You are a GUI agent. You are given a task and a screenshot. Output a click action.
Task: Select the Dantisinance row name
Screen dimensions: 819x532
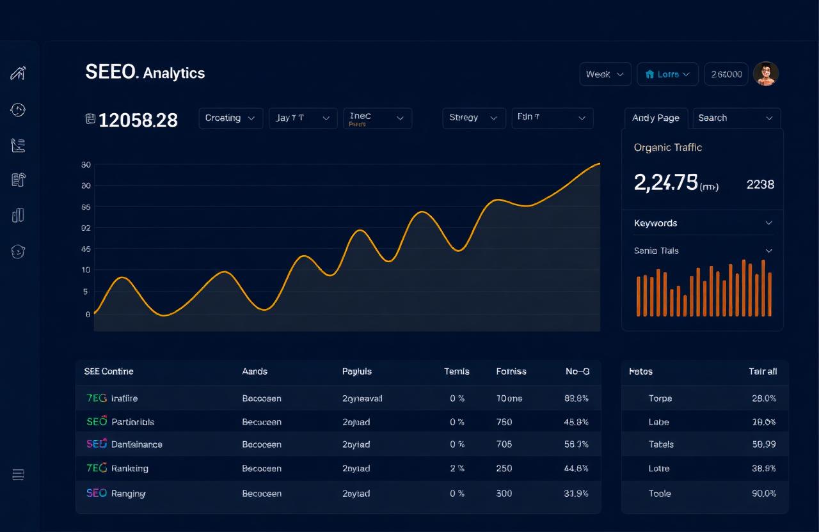137,444
